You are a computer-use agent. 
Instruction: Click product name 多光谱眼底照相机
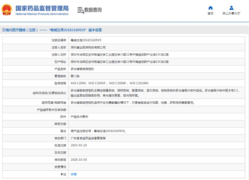tap(82, 69)
